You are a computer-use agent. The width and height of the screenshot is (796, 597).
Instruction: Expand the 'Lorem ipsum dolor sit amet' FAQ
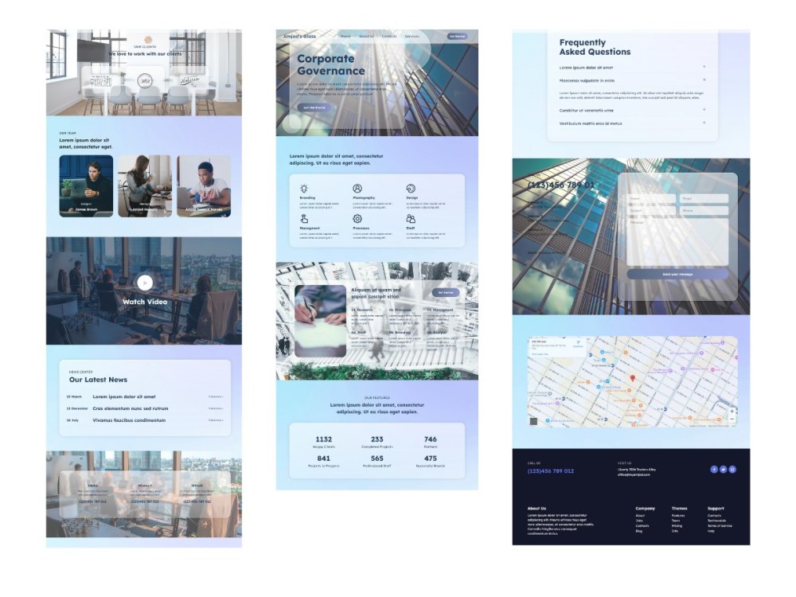tap(632, 67)
